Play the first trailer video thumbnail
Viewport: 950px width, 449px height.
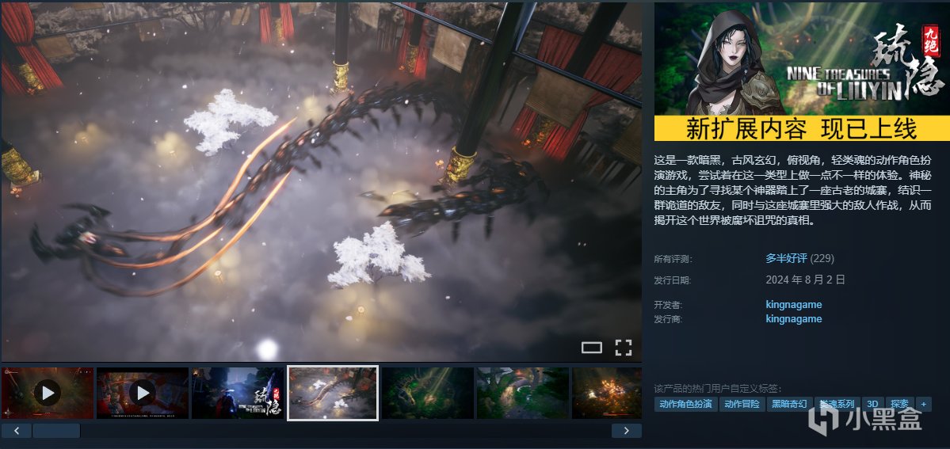pyautogui.click(x=48, y=393)
